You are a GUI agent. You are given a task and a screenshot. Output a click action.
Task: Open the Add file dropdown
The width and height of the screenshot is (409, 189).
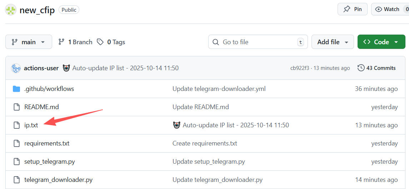click(332, 42)
